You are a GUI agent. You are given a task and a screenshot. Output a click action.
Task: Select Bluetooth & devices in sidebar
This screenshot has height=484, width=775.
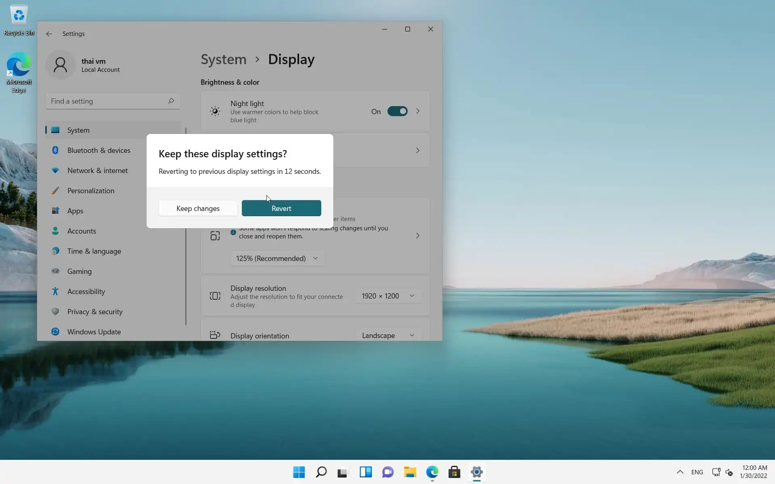click(98, 150)
